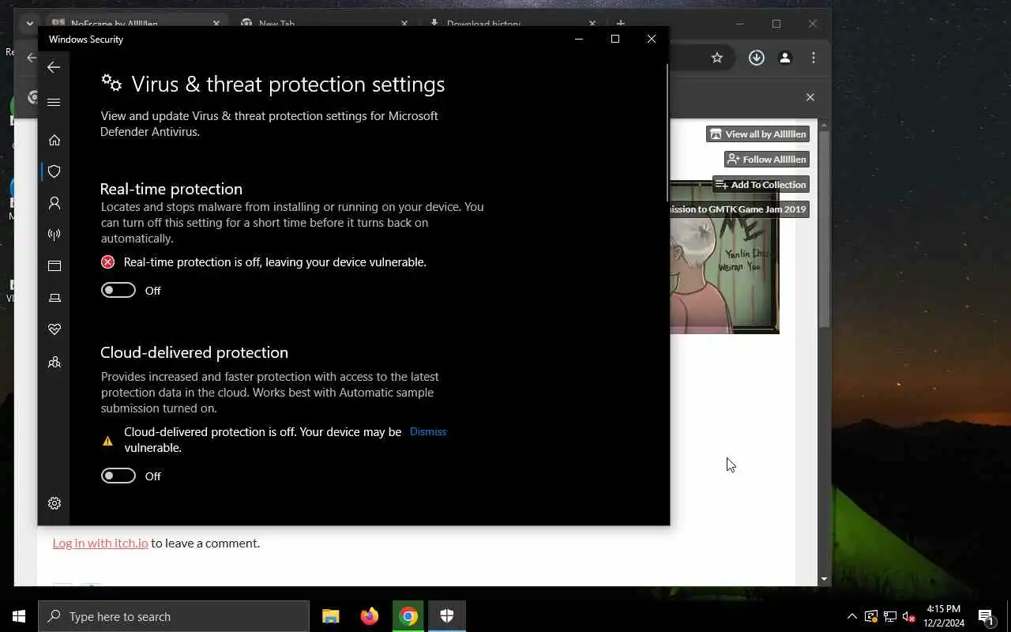Open Firewall & network protection in the sidebar

coord(54,235)
